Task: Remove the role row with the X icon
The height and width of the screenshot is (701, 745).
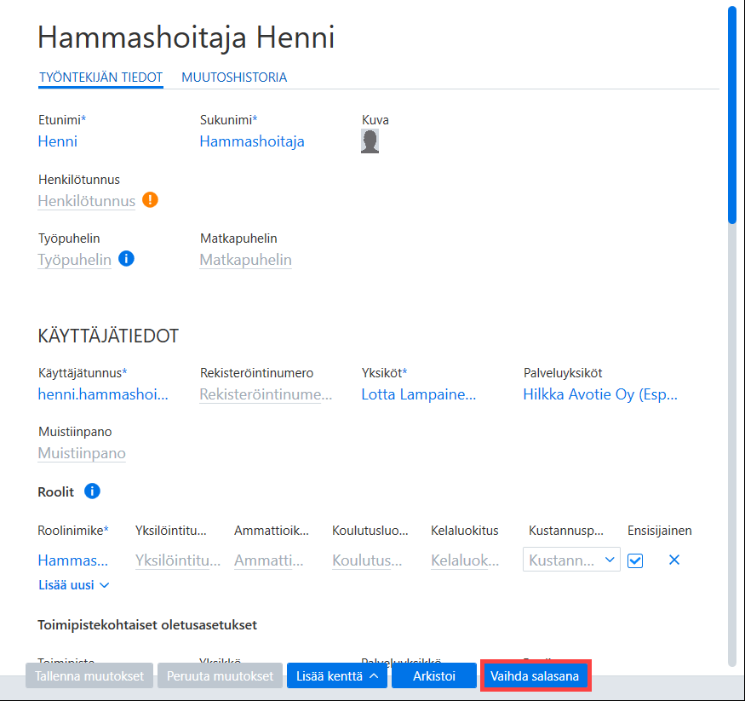Action: pyautogui.click(x=674, y=560)
